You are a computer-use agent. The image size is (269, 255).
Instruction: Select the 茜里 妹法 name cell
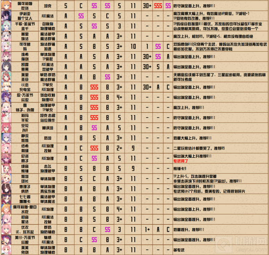25,36
